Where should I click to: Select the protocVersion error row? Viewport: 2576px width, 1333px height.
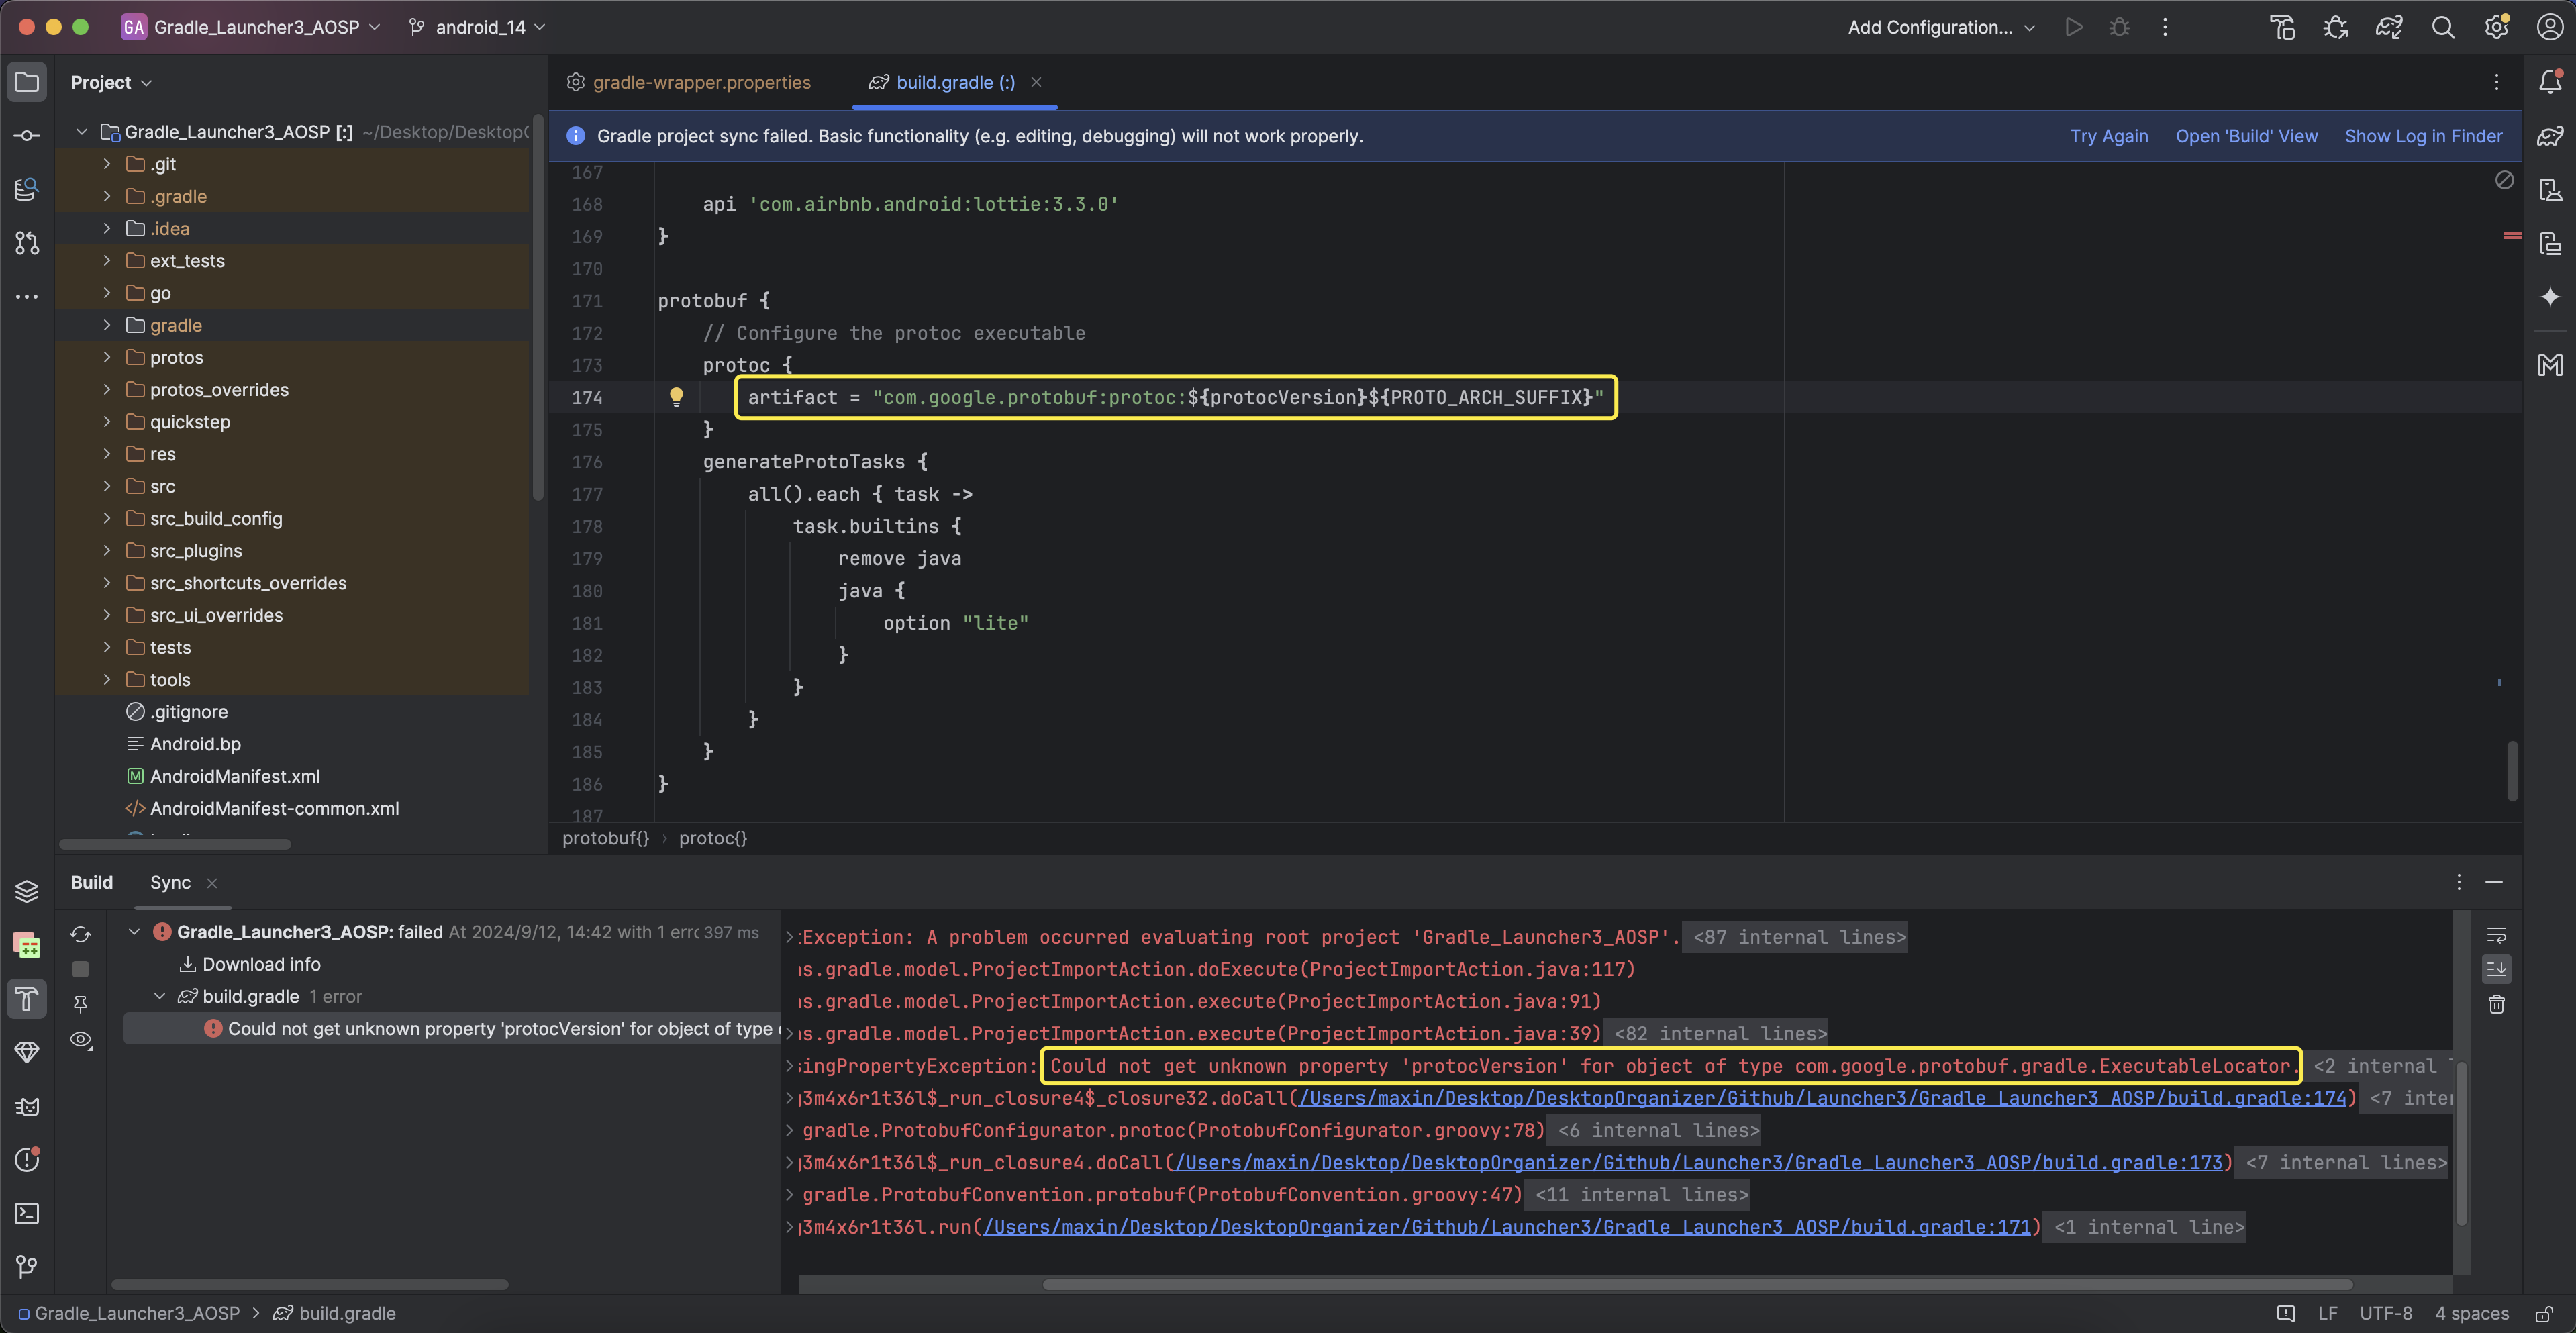click(x=452, y=1028)
